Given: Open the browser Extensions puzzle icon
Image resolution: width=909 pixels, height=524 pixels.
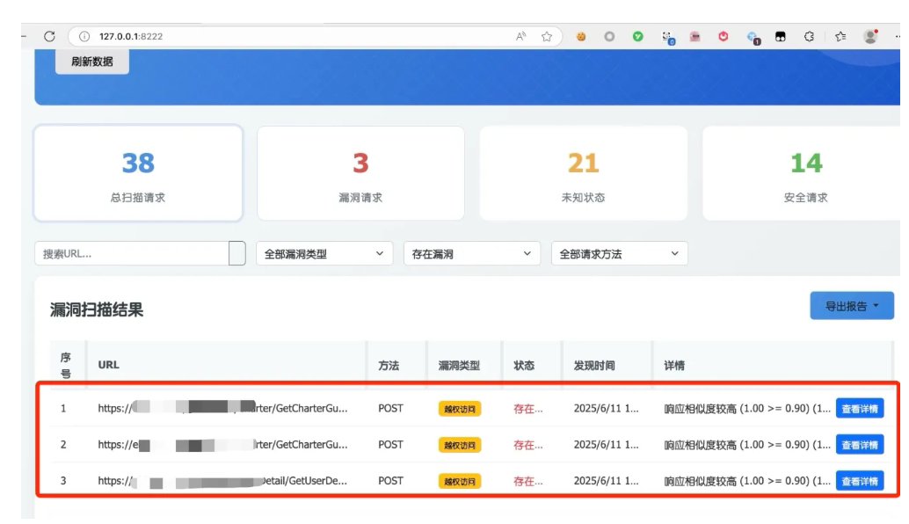Looking at the screenshot, I should pos(808,36).
